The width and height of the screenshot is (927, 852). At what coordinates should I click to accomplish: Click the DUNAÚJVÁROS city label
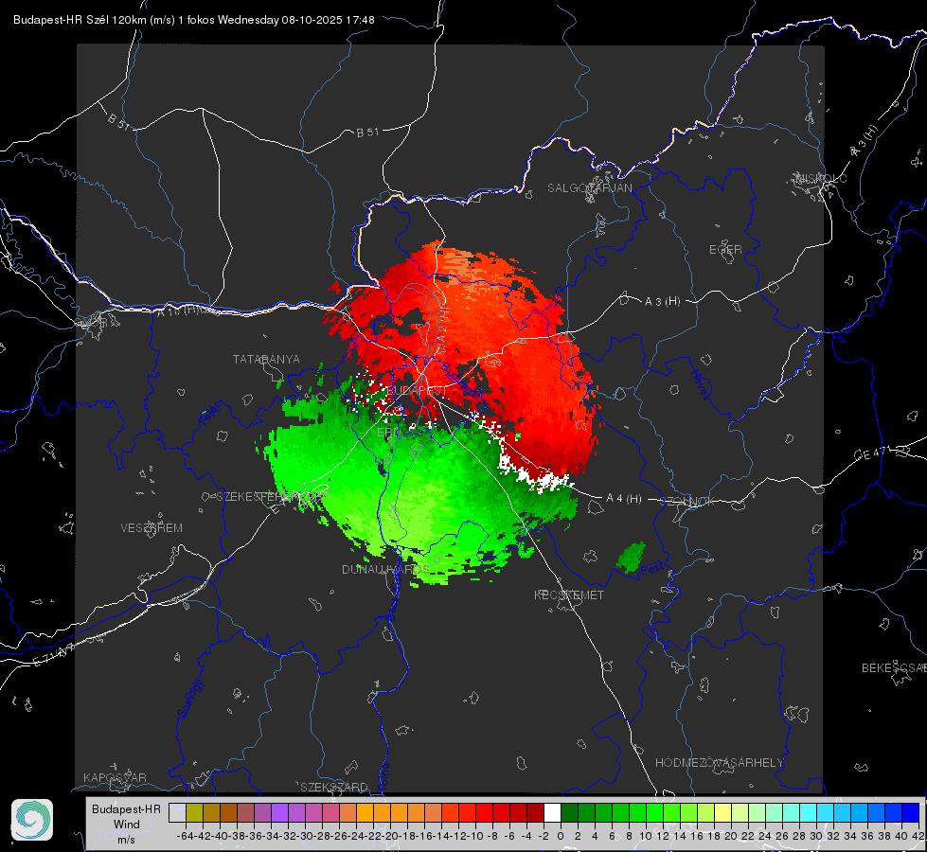(385, 569)
